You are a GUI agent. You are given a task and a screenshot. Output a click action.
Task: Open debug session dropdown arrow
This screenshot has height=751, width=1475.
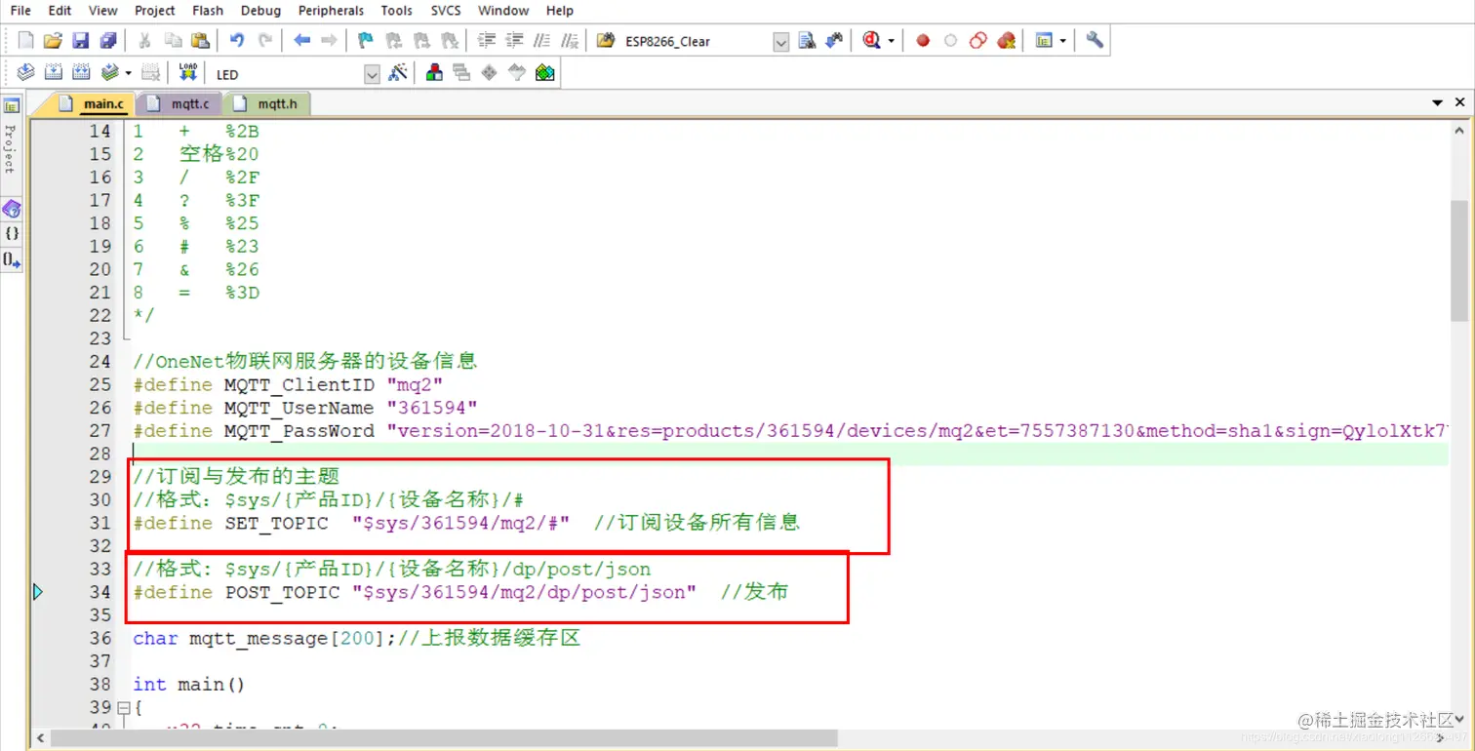[x=891, y=41]
